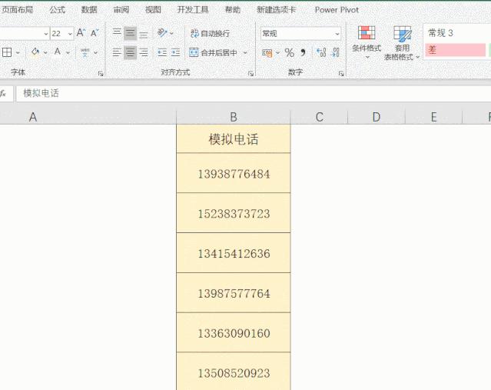Select the 模拟电话 header cell
The image size is (491, 390).
[234, 139]
